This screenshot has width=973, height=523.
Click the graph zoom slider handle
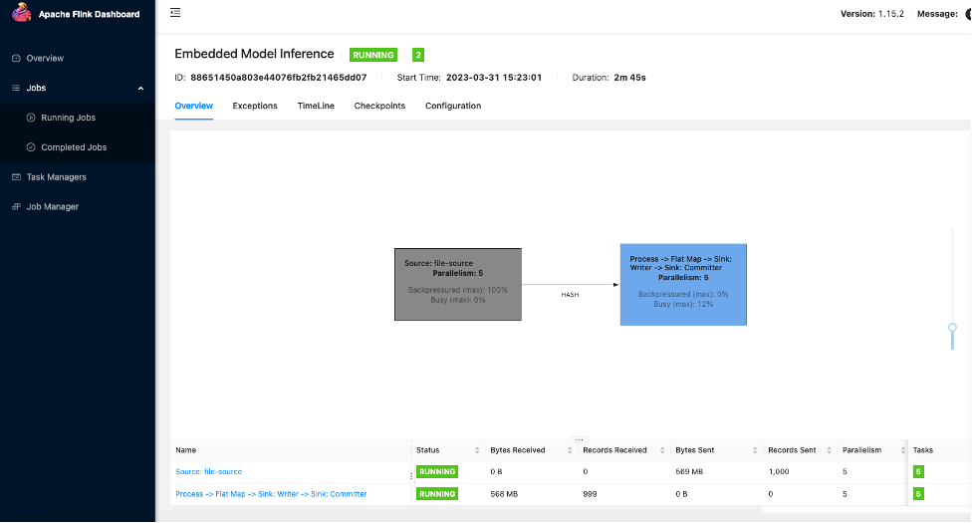coord(952,328)
